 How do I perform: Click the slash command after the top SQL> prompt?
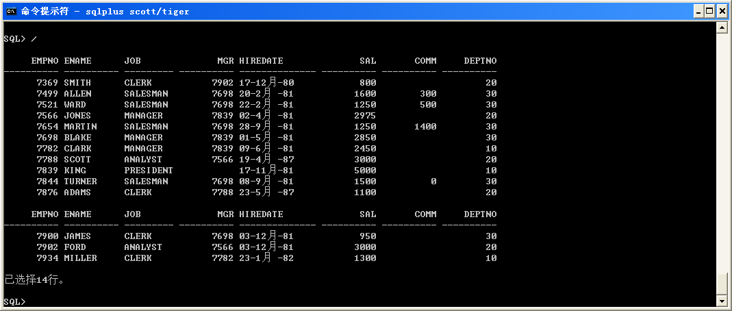tap(34, 38)
